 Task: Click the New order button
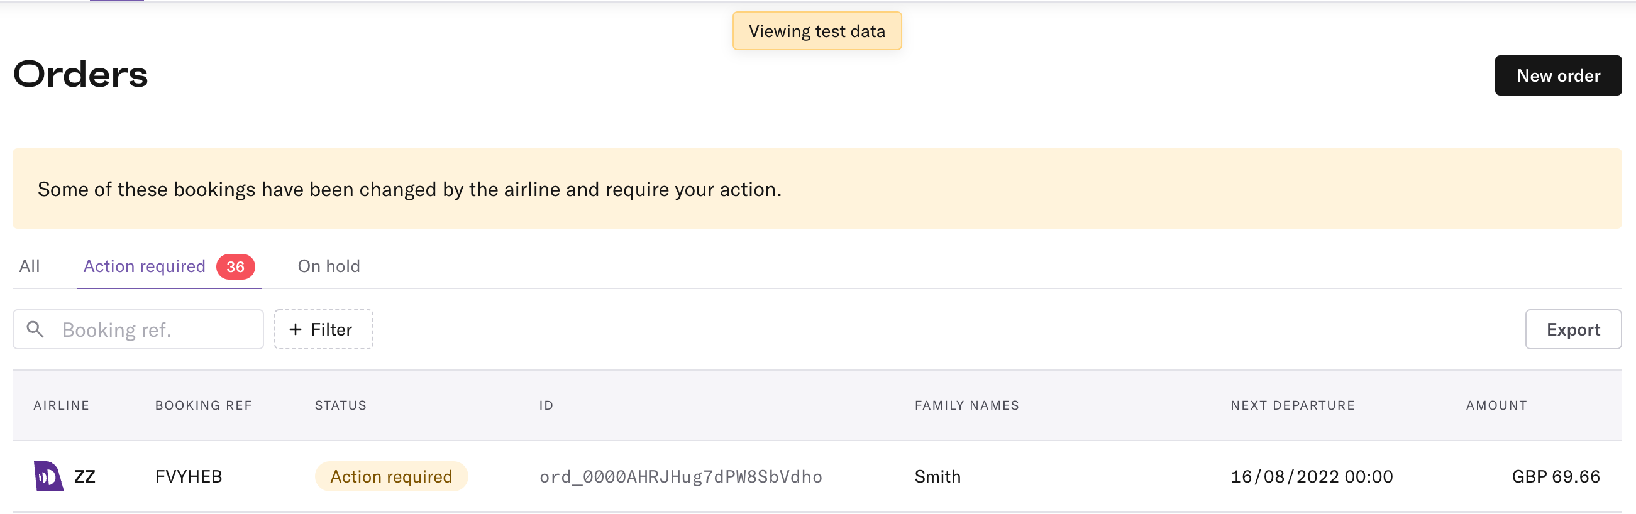coord(1558,75)
